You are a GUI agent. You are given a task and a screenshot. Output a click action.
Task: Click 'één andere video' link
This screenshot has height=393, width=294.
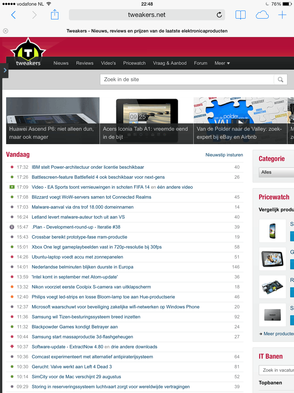175,187
